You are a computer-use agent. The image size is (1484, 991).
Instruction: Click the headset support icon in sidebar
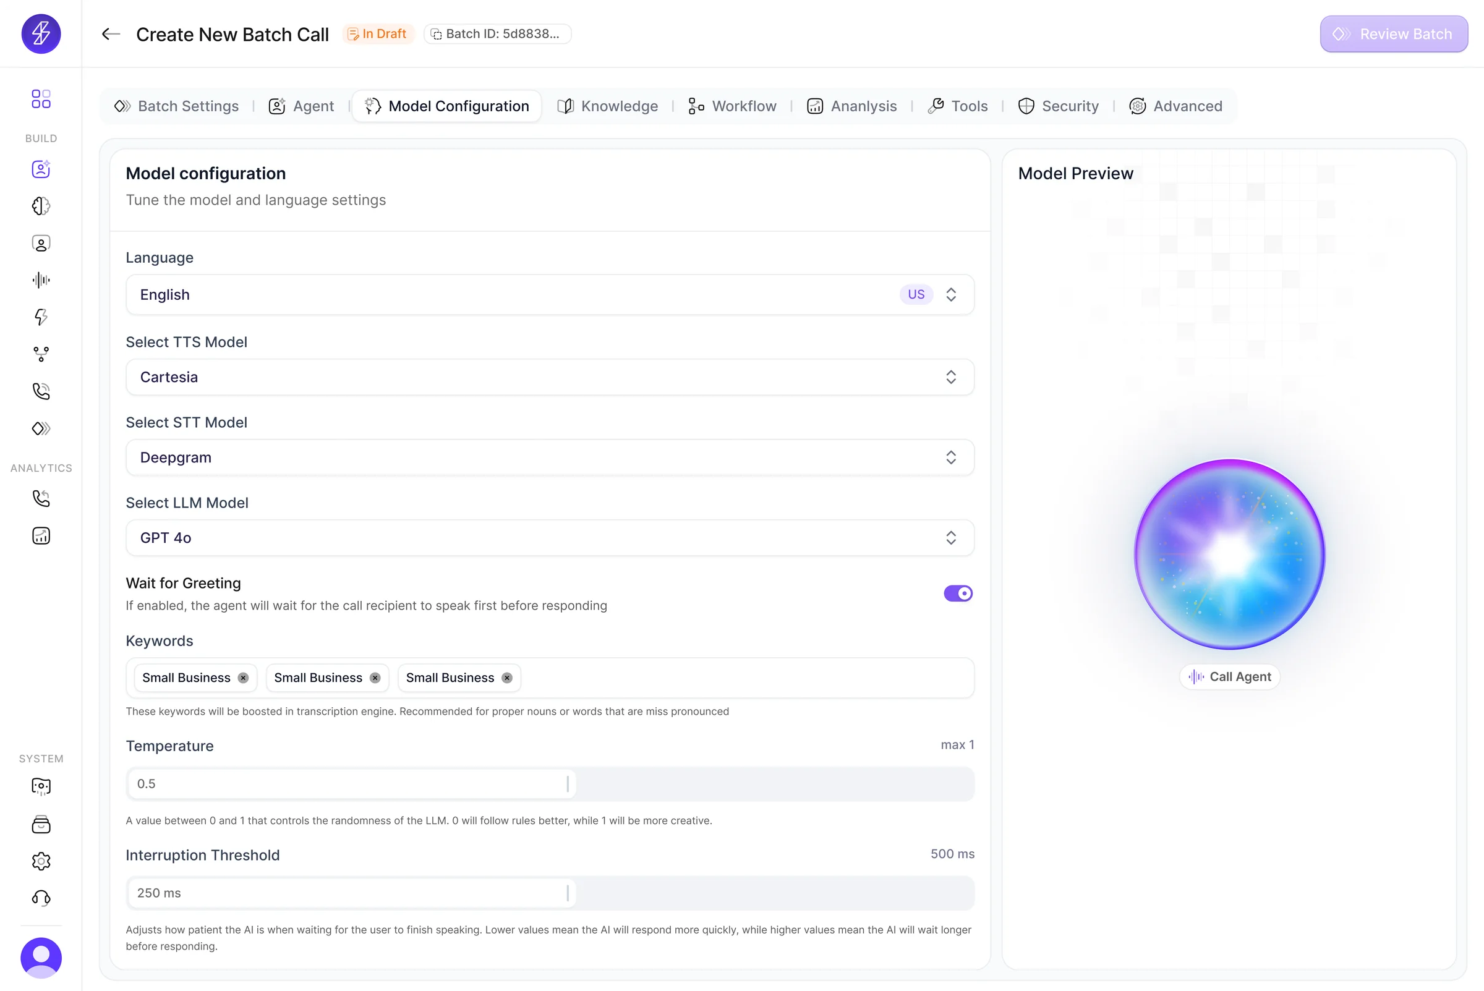point(41,898)
